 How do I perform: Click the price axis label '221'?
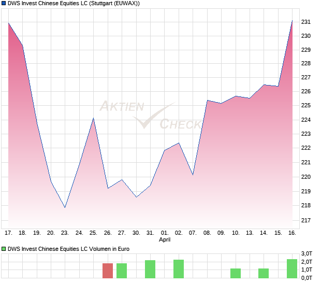(x=306, y=162)
